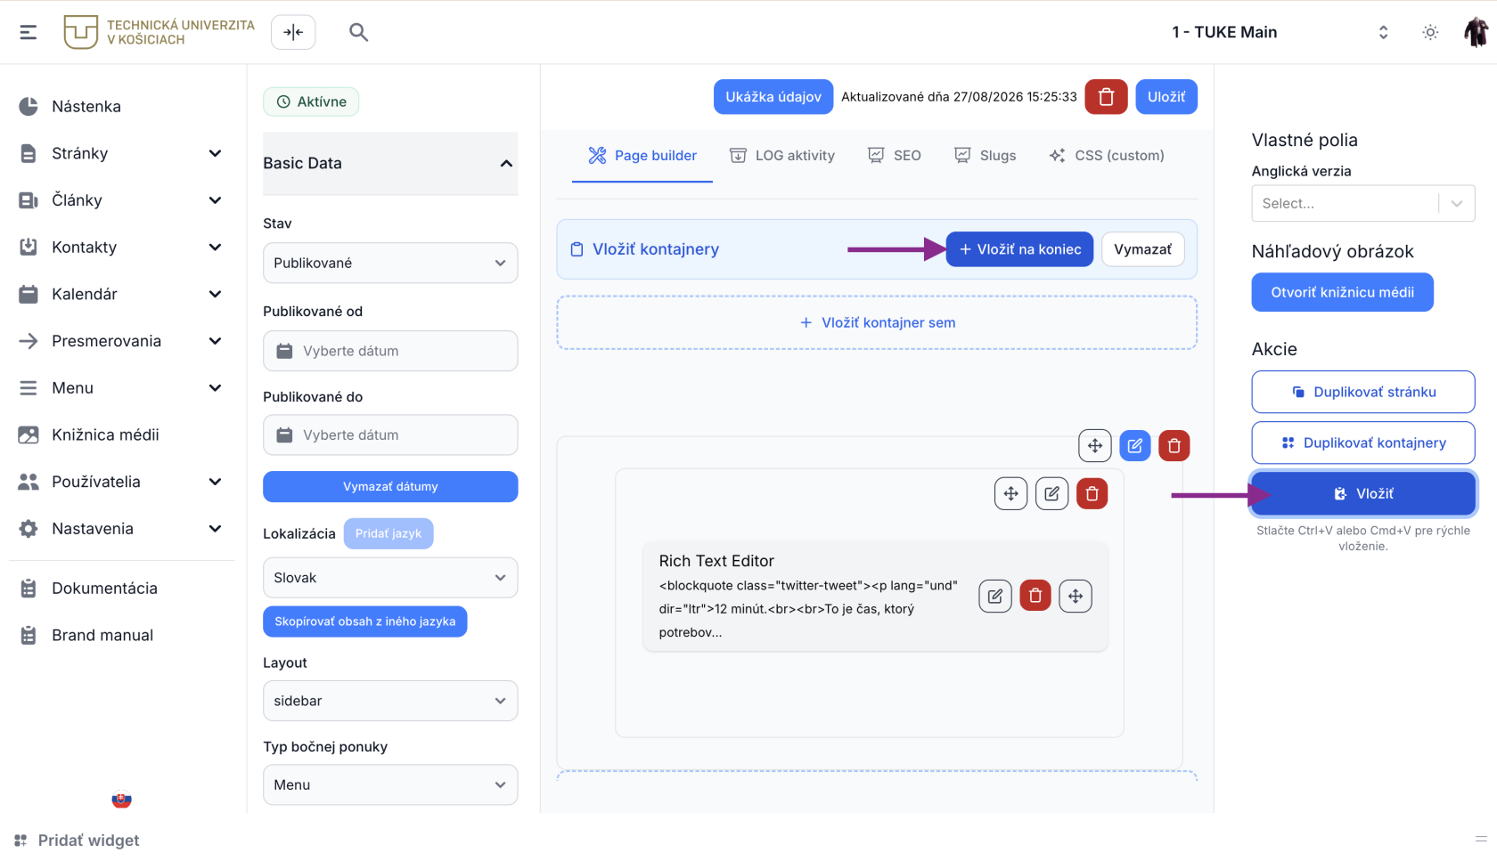This screenshot has width=1497, height=861.
Task: Click inner container's move handle icon
Action: pos(1011,494)
